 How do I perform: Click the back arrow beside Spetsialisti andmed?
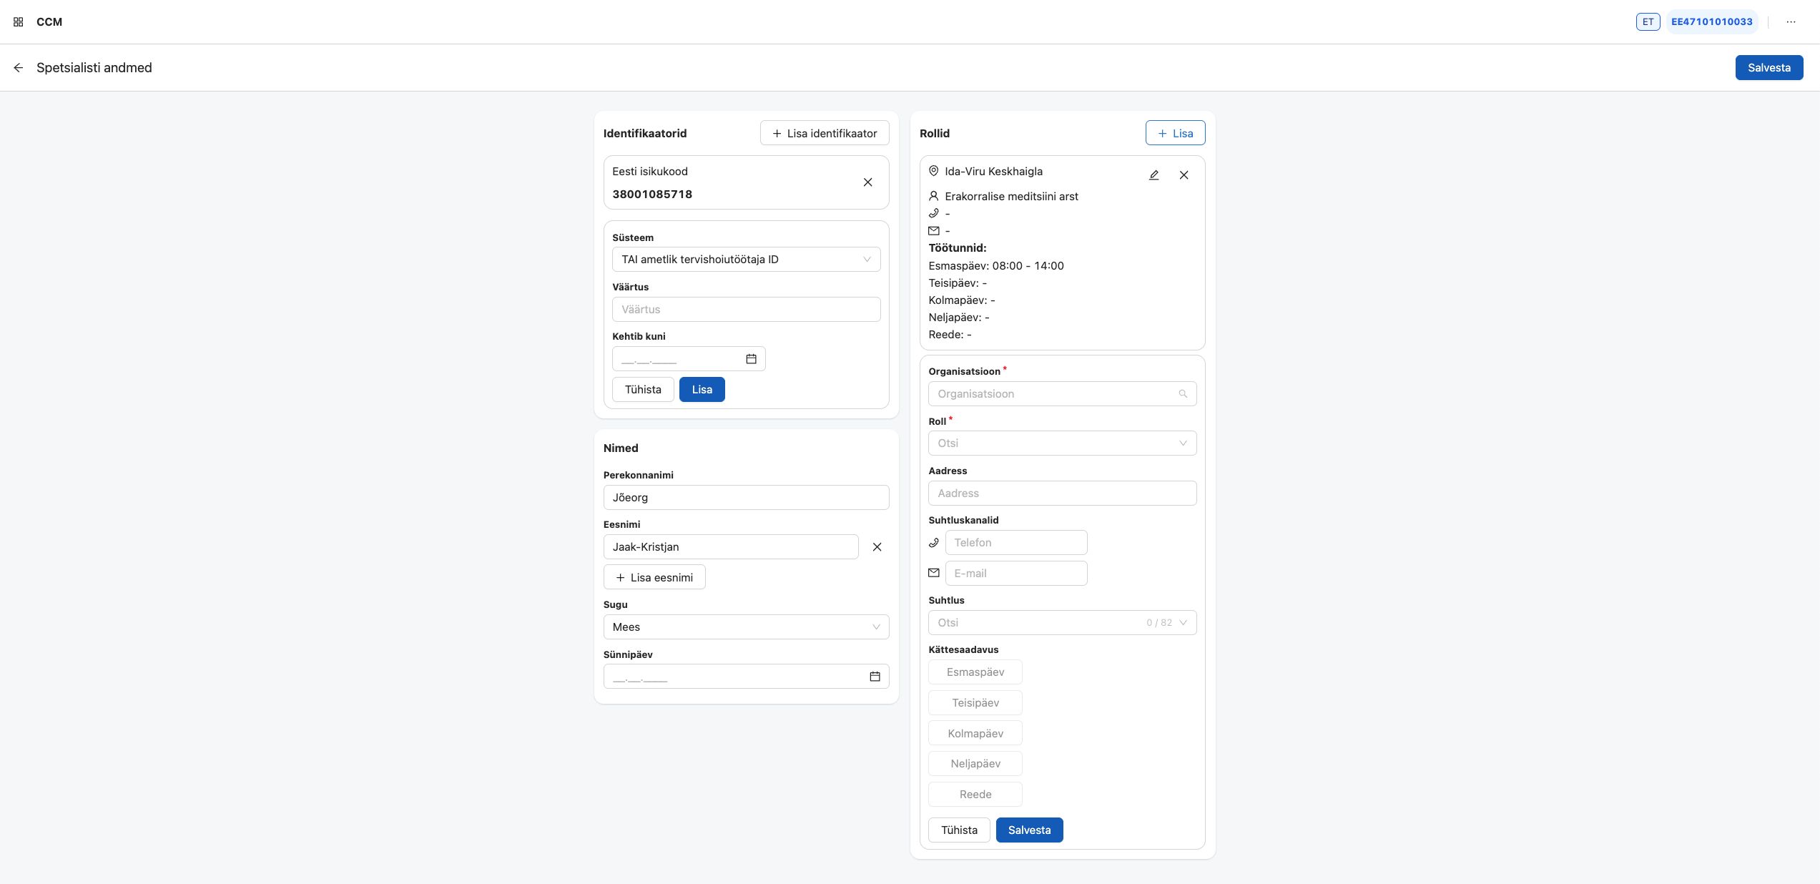coord(17,67)
